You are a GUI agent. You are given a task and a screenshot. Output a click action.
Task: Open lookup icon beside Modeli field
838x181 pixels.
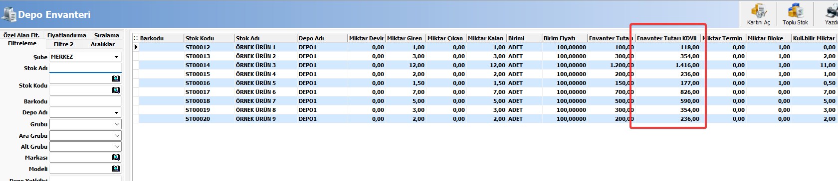click(x=116, y=169)
